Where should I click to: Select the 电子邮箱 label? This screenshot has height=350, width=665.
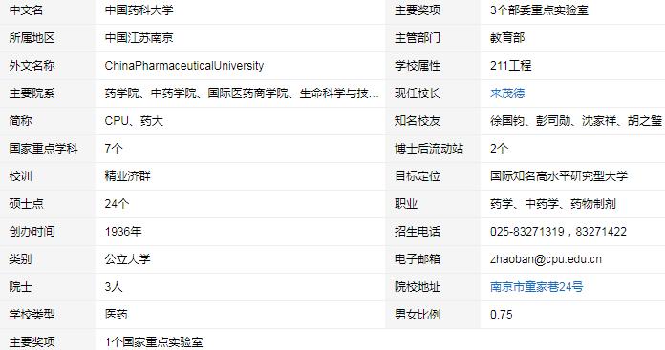(418, 258)
